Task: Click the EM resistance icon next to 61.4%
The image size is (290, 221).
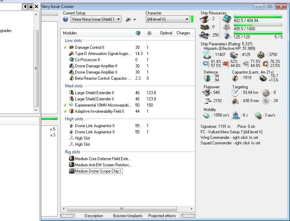Action: tap(206, 63)
